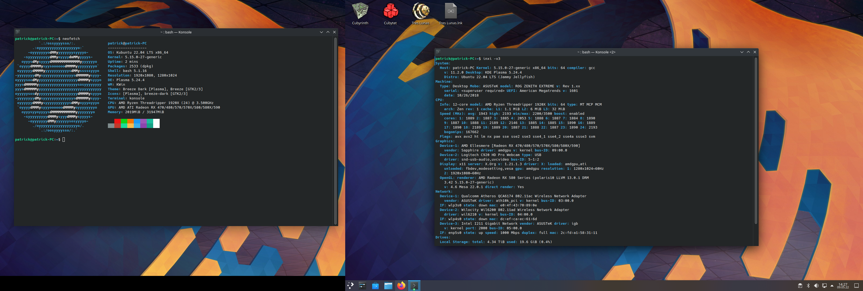
Task: Click the Konsole <2> title bar
Action: coord(596,52)
